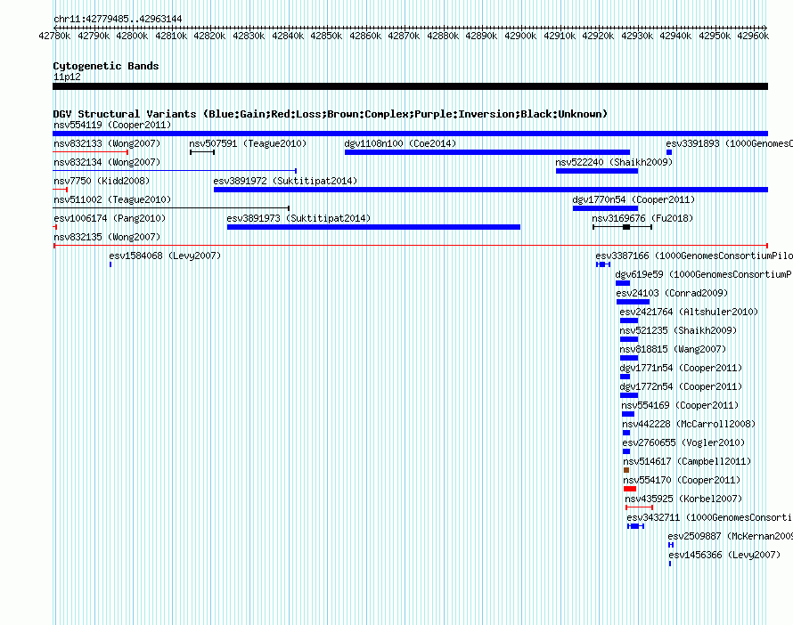Click the brown nsv514617 complex variant box
793x625 pixels.
pos(626,470)
